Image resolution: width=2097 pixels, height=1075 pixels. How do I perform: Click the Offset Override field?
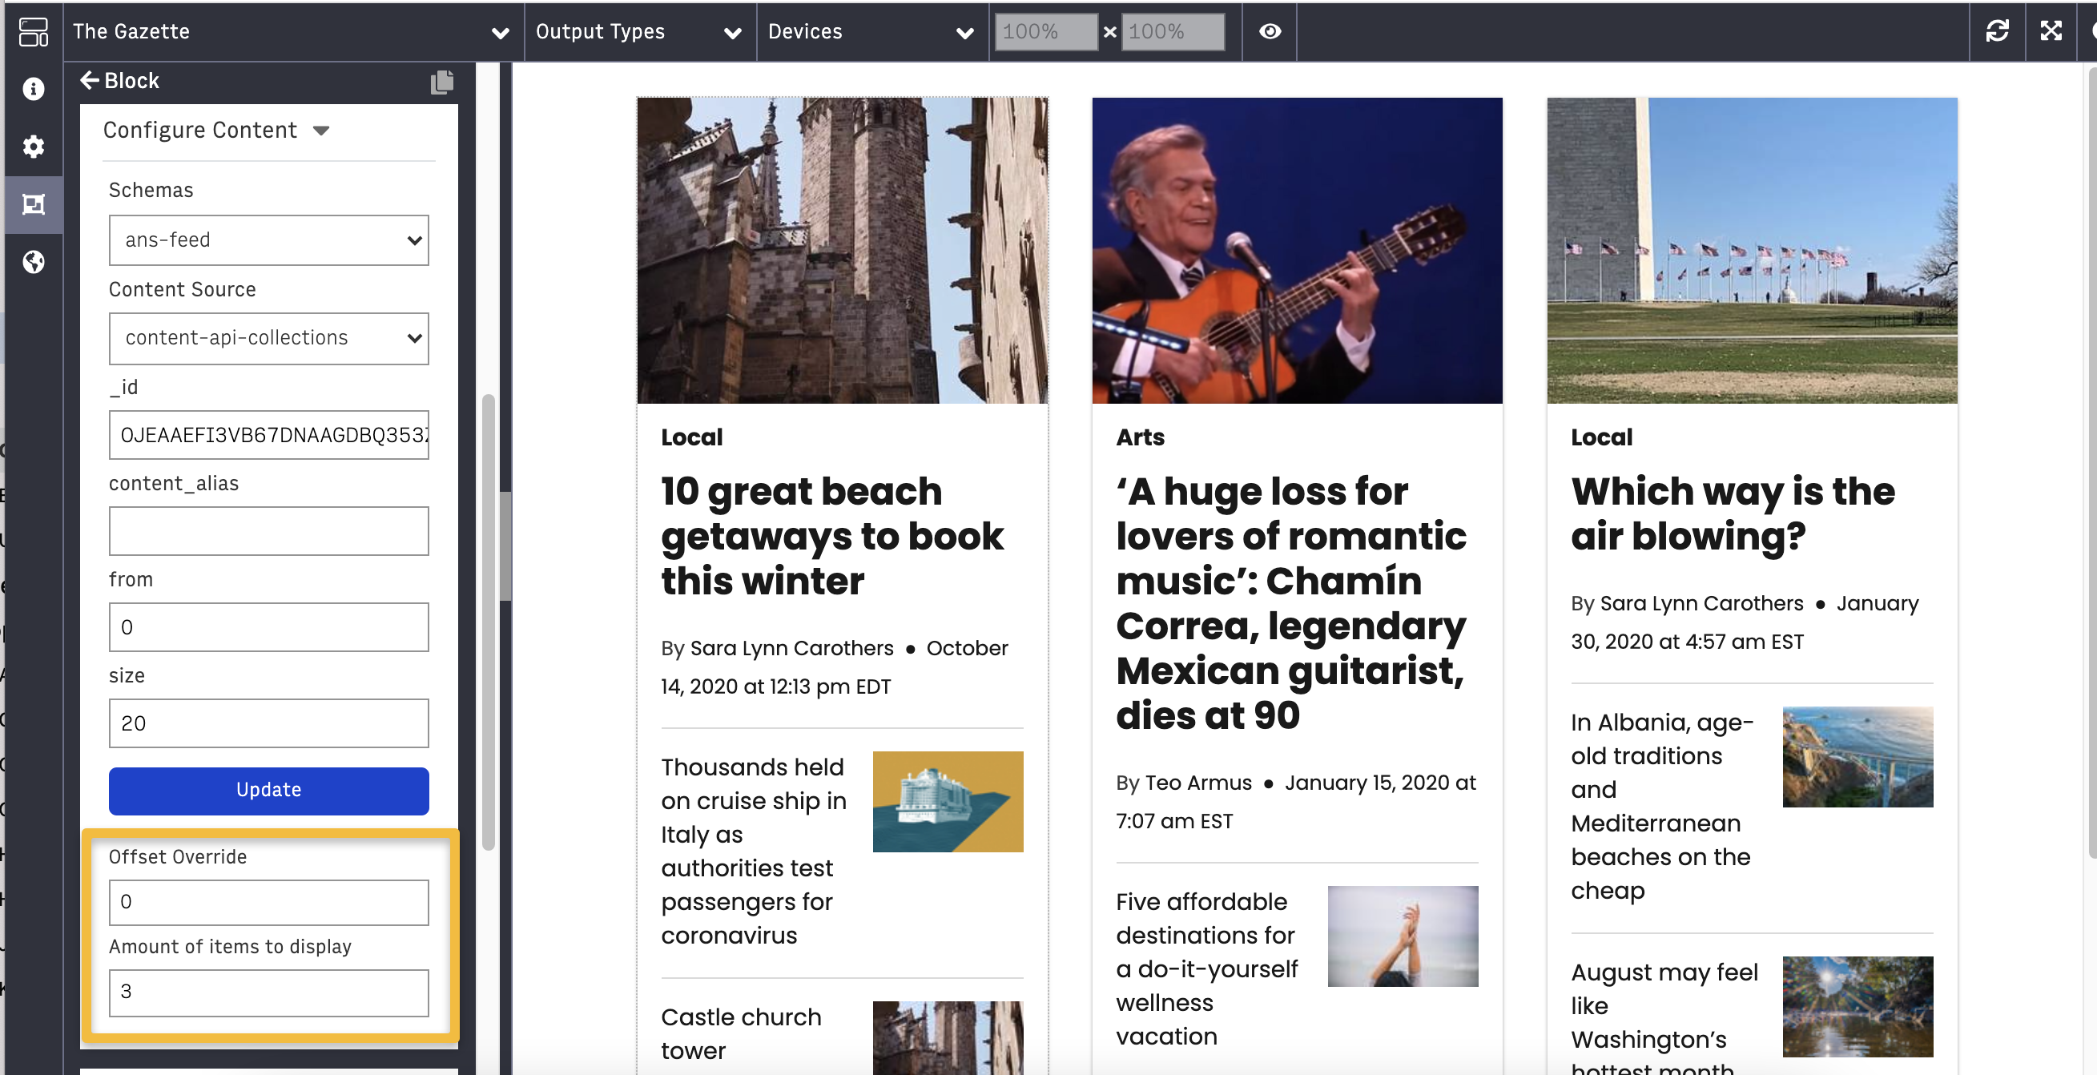point(268,902)
